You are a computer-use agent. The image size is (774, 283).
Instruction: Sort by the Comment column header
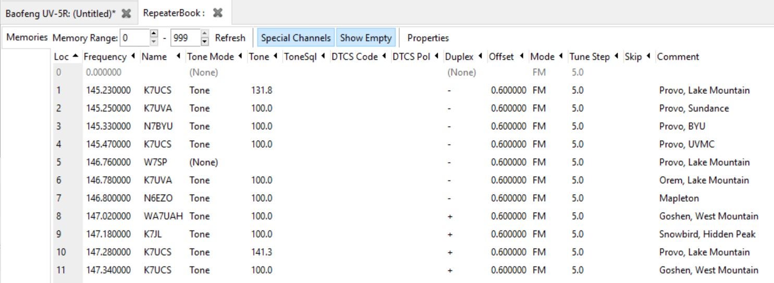[x=678, y=57]
